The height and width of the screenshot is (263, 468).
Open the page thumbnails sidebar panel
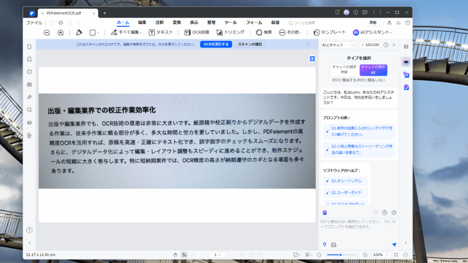[29, 47]
